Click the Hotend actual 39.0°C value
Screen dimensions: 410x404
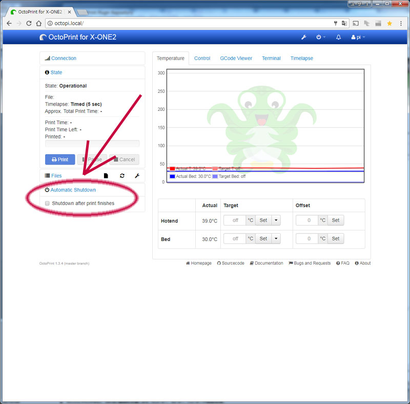pyautogui.click(x=210, y=221)
